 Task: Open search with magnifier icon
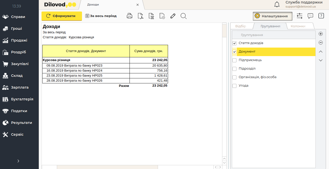pos(184,16)
